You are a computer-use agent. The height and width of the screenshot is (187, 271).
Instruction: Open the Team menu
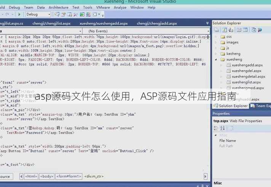[29, 8]
